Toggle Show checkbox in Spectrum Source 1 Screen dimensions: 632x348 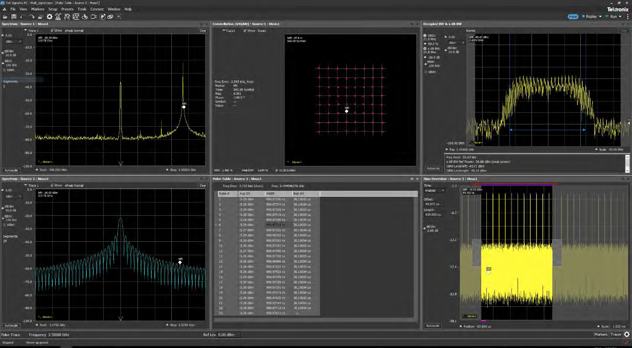click(x=52, y=30)
